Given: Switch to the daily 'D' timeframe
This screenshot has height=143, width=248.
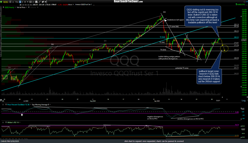Looking at the screenshot, I should (22, 2).
